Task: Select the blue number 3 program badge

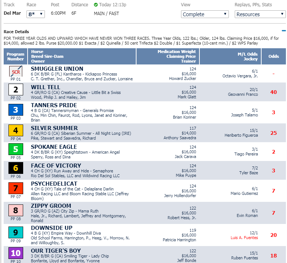Action: tap(15, 110)
